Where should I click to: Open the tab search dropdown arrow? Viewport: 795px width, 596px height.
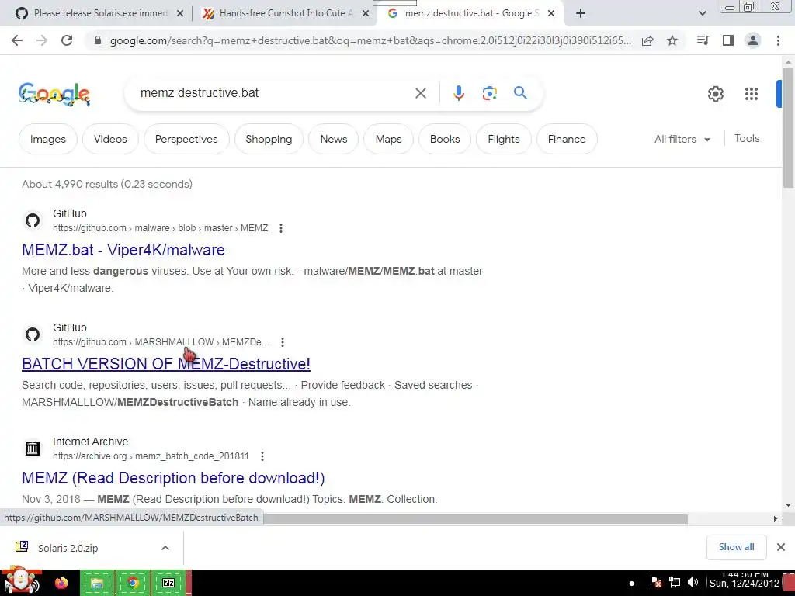pos(702,14)
